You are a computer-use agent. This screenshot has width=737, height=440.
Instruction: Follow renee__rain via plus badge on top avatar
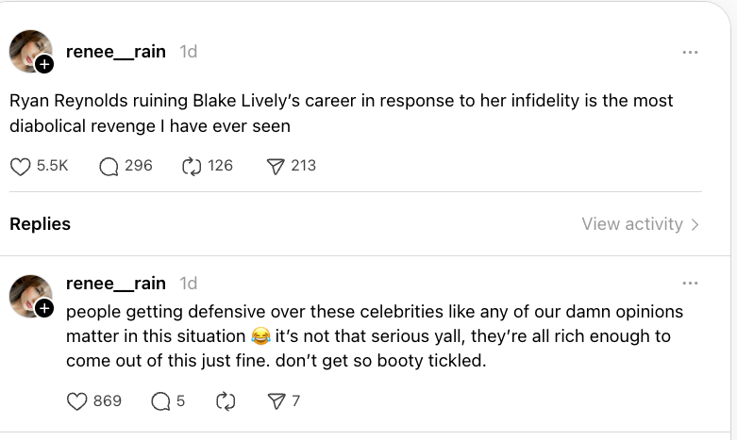(44, 65)
